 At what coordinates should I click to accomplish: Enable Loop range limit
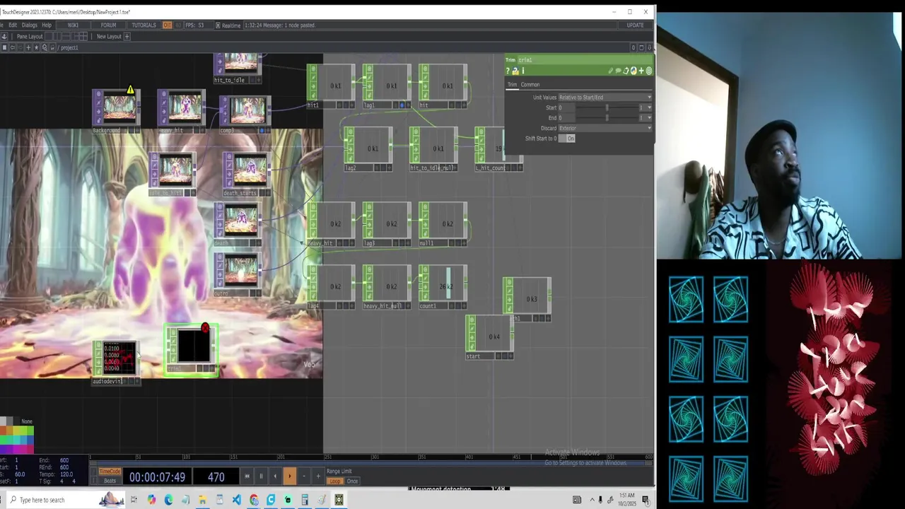click(x=335, y=481)
